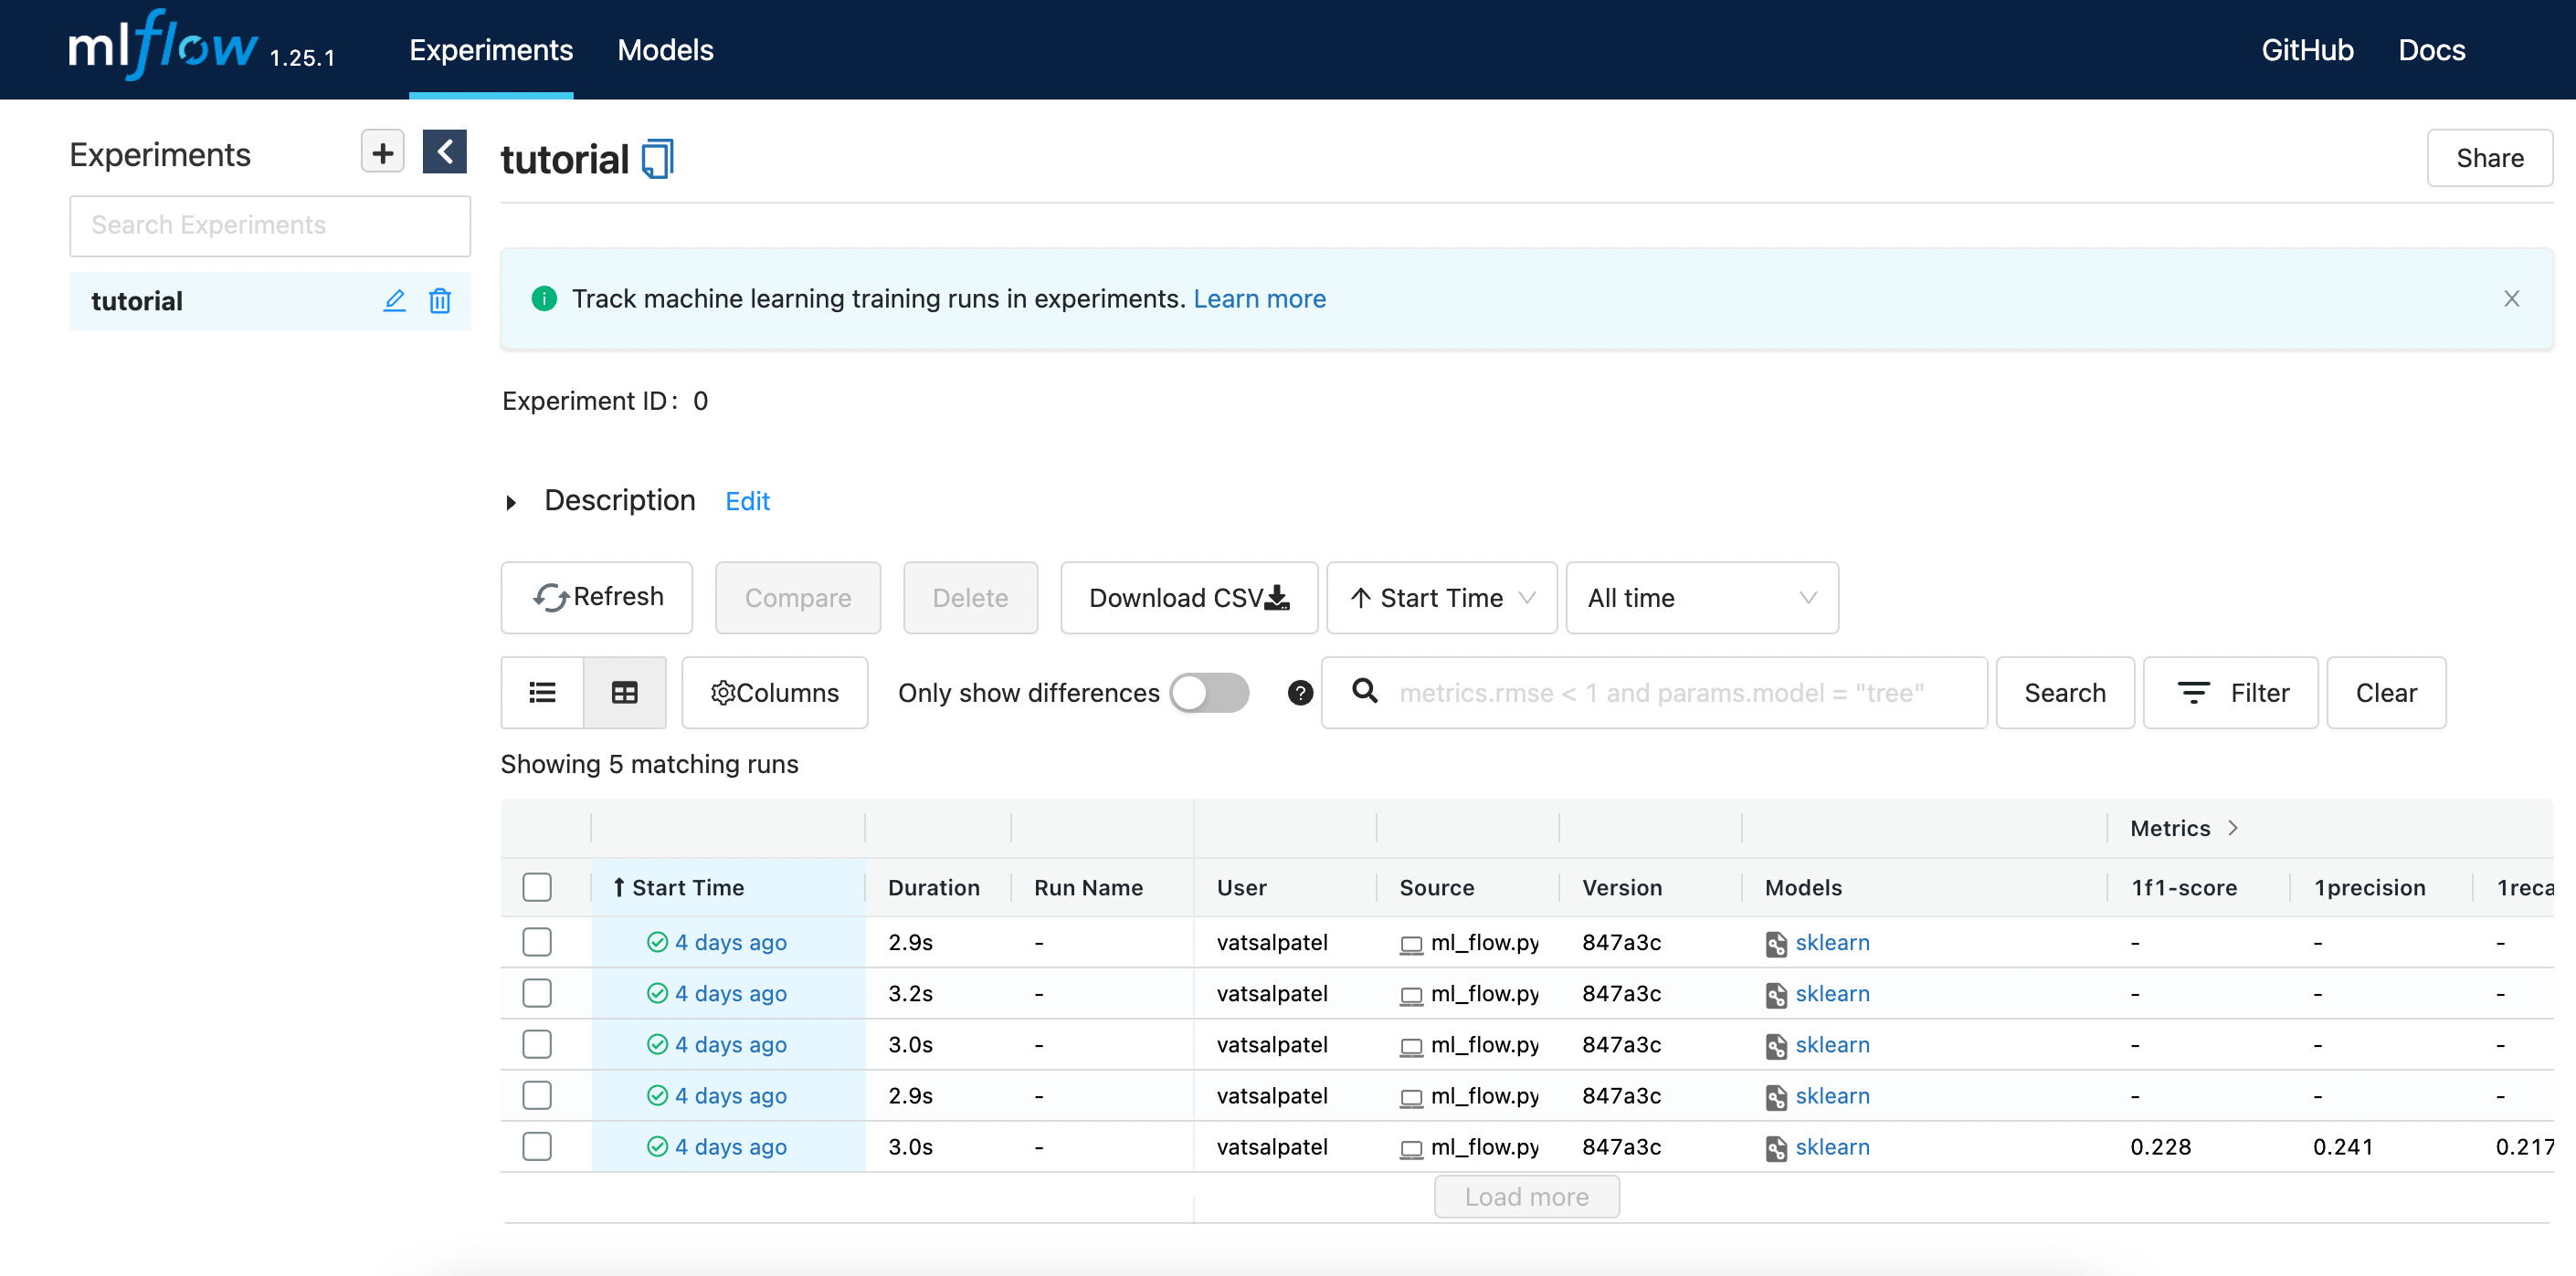
Task: Toggle Only show differences switch
Action: click(x=1209, y=693)
